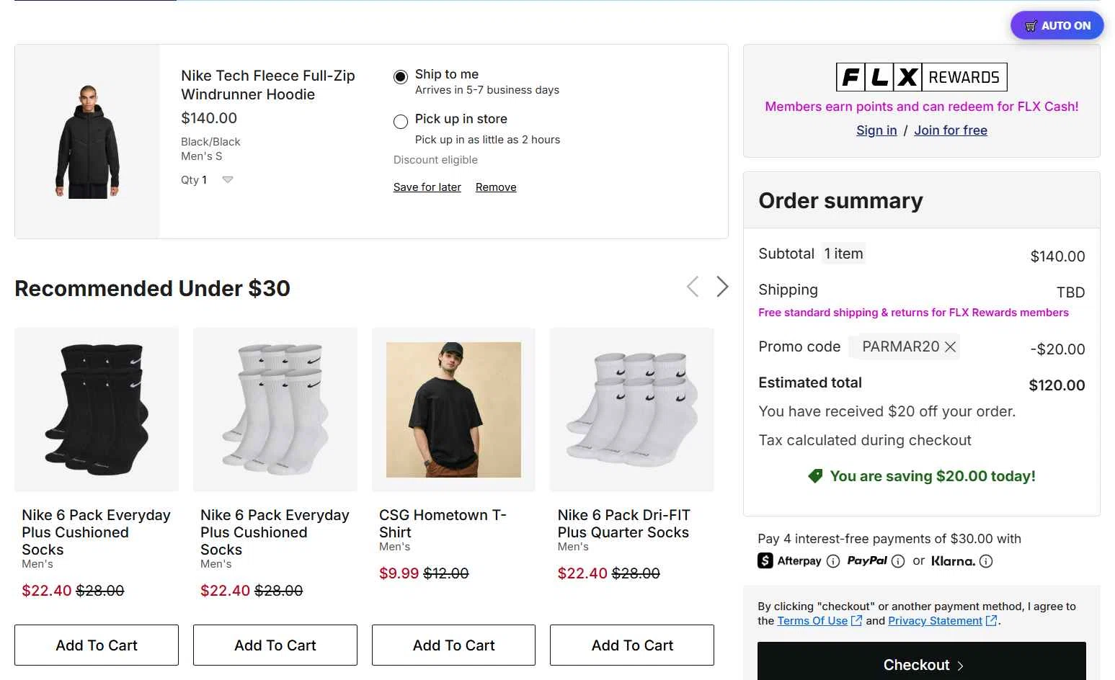
Task: Select the Pick up in store option
Action: coord(401,122)
